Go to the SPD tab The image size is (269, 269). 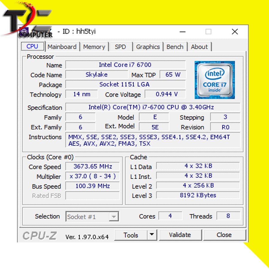[120, 47]
